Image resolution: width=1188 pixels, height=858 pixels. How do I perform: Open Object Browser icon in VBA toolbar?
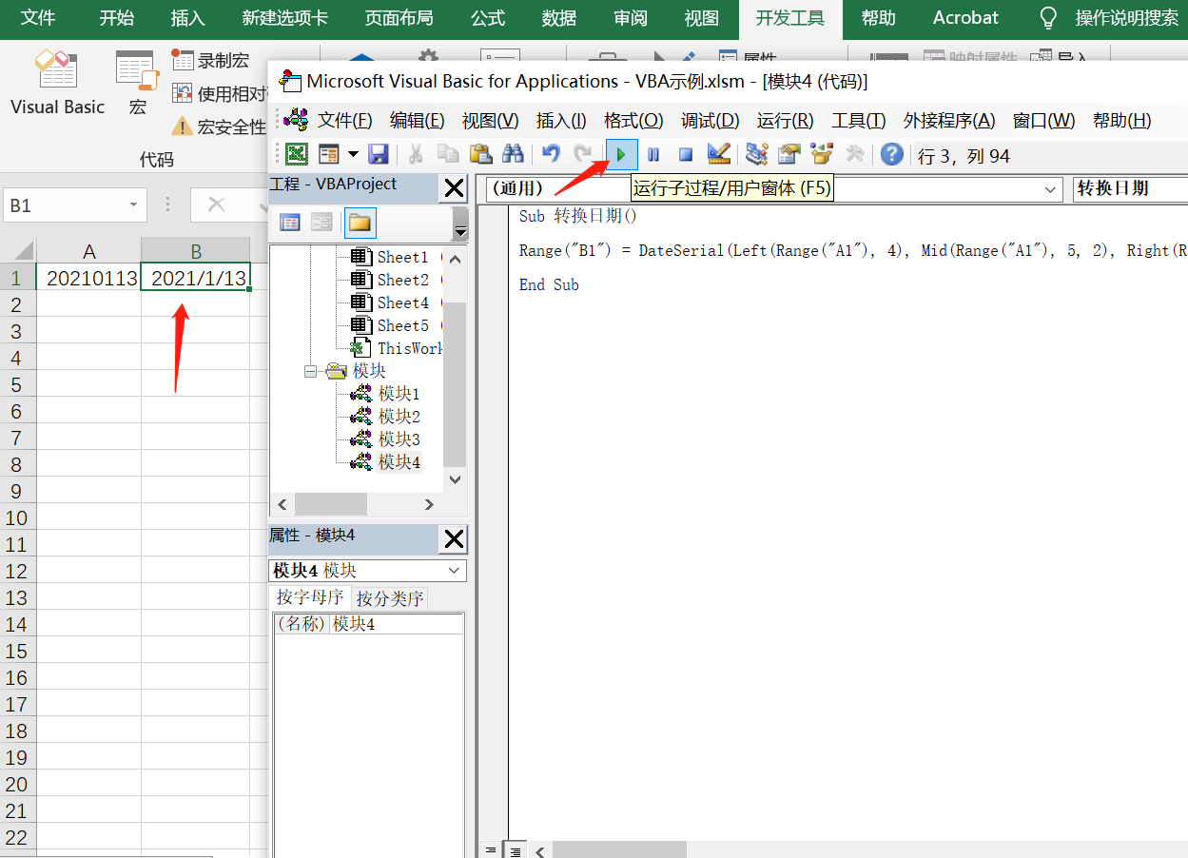(x=822, y=154)
